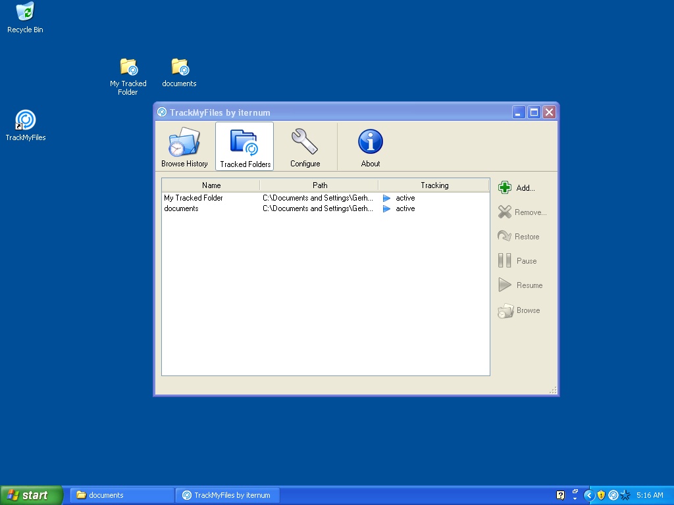Click TrackMyFiles by iternum taskbar button
The width and height of the screenshot is (674, 505).
(x=228, y=495)
